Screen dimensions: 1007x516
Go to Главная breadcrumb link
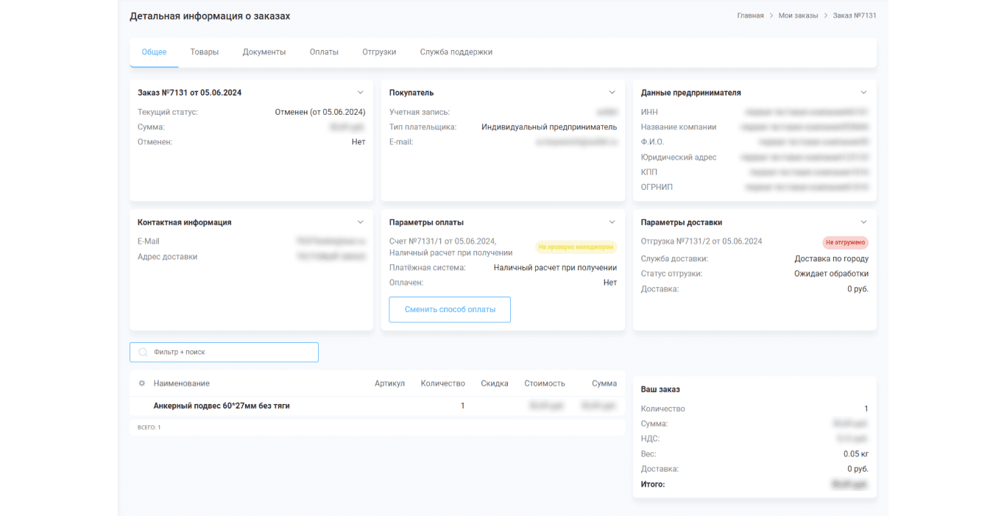(750, 15)
